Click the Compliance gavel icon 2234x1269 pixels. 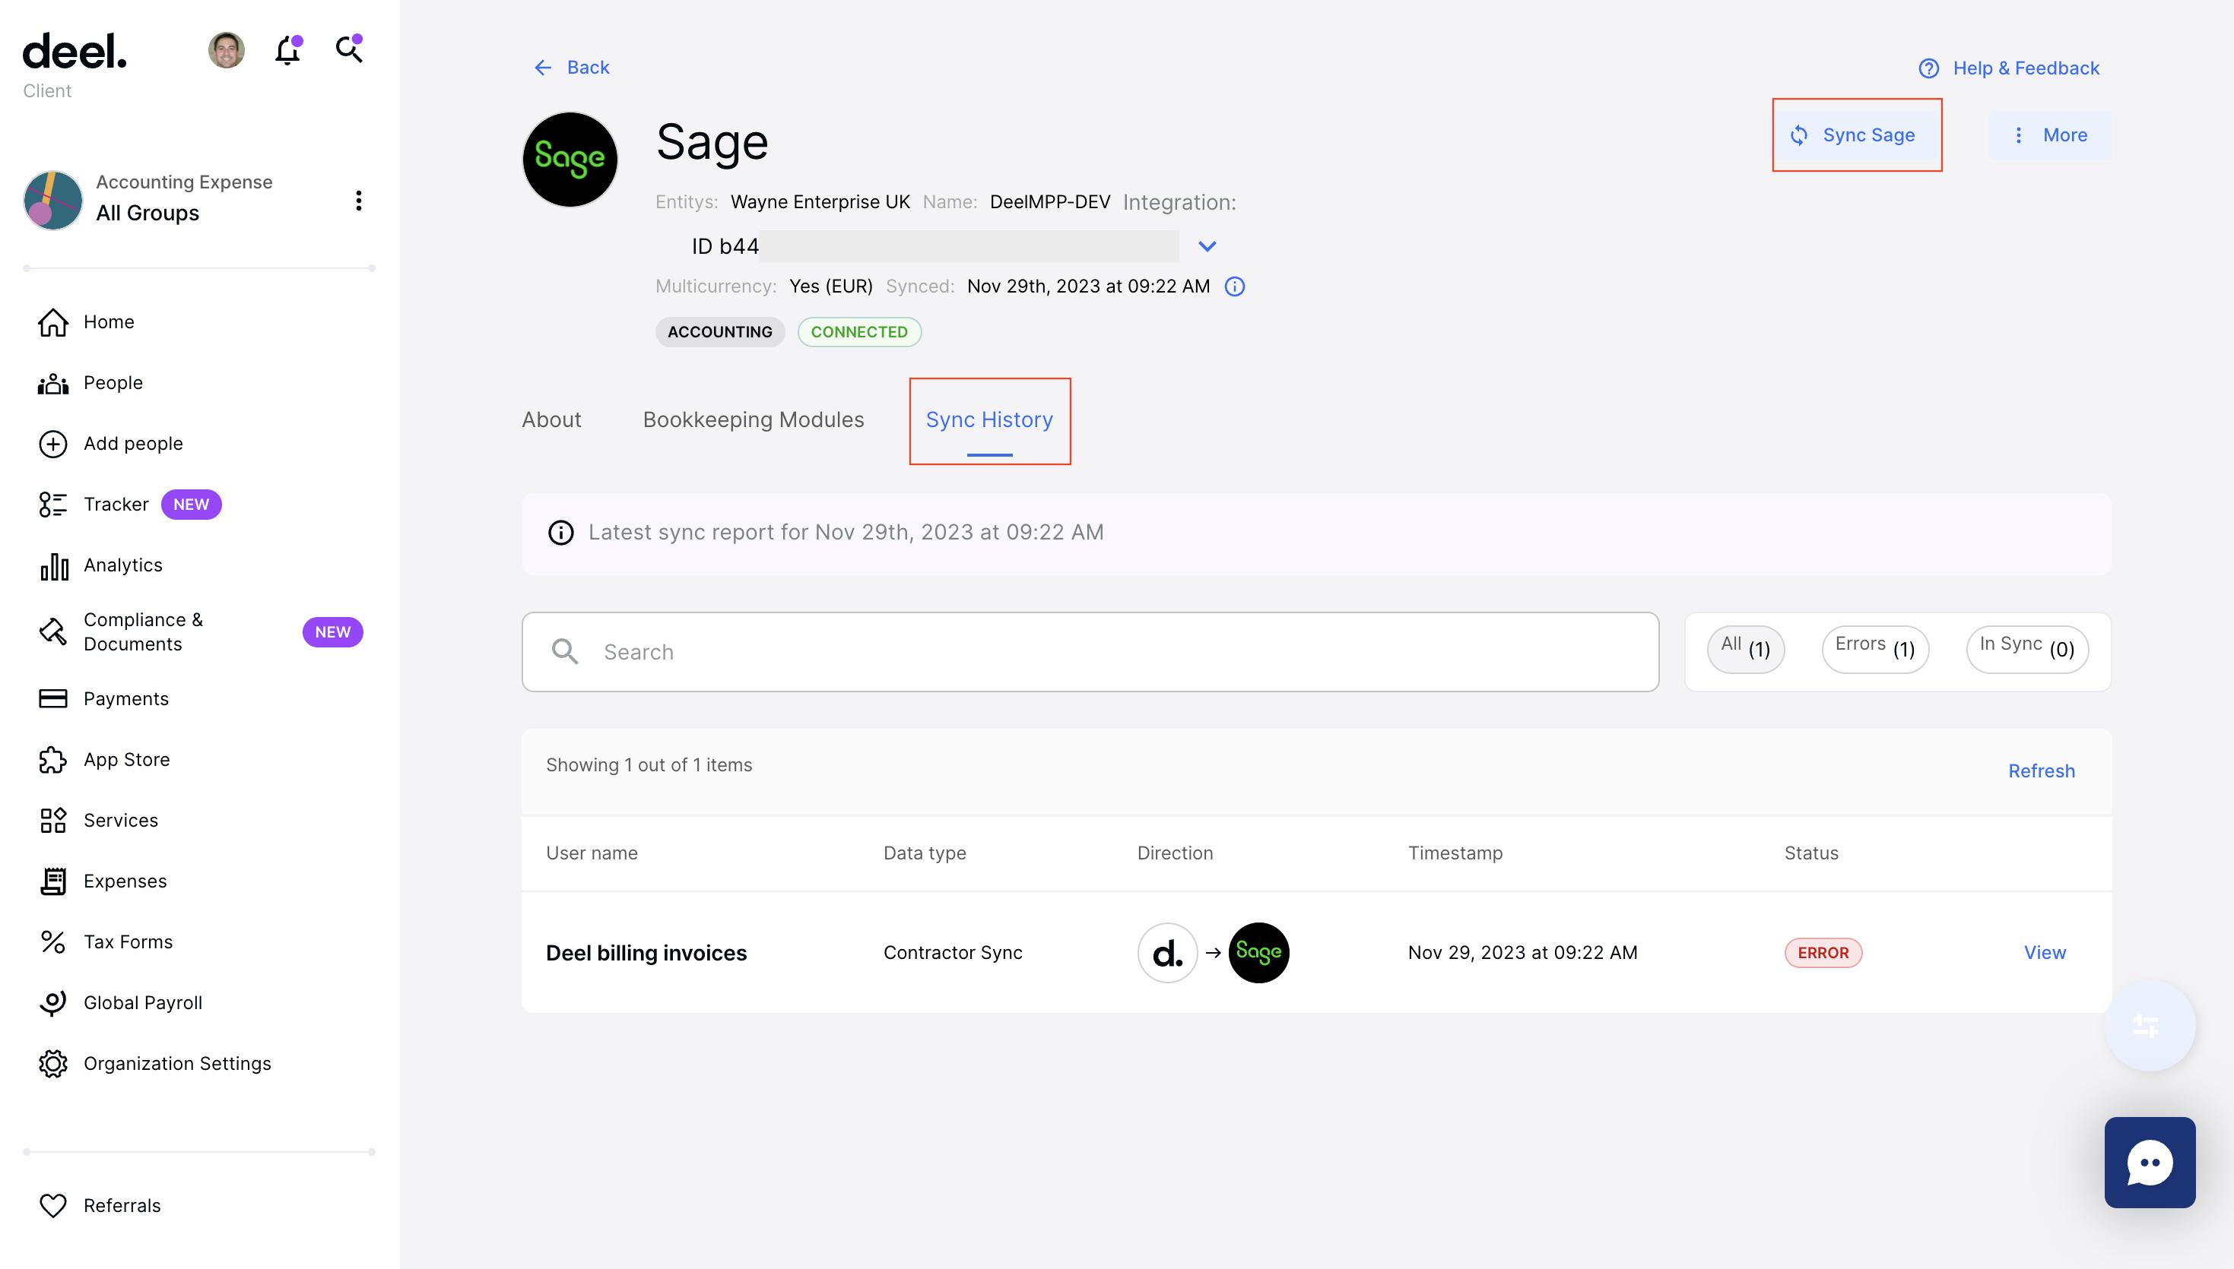(x=53, y=632)
